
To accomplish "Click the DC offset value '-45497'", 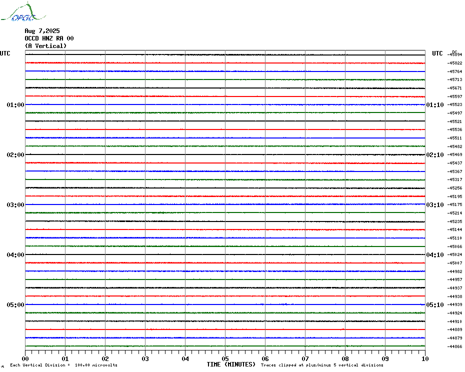I will pyautogui.click(x=454, y=113).
